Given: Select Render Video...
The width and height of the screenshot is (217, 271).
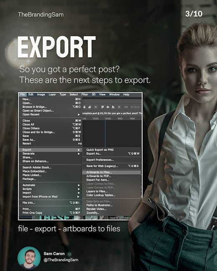Looking at the screenshot, I should tap(111, 209).
